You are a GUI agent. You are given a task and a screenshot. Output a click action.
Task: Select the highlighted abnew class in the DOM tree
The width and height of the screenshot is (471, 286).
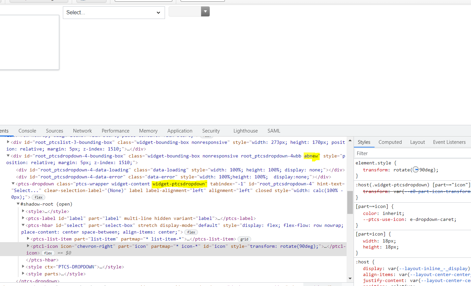(x=311, y=156)
